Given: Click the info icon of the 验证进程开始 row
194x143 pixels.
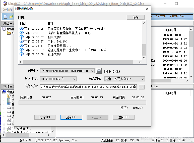Looking at the screenshot, I should pyautogui.click(x=21, y=50).
